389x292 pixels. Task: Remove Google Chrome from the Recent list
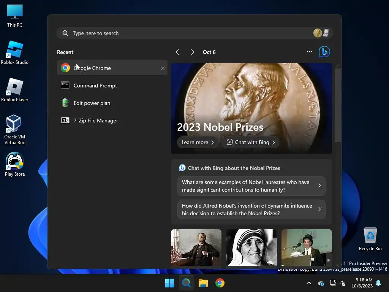coord(163,68)
